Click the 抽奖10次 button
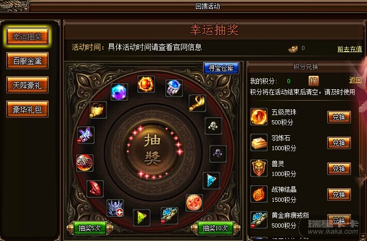 216,228
